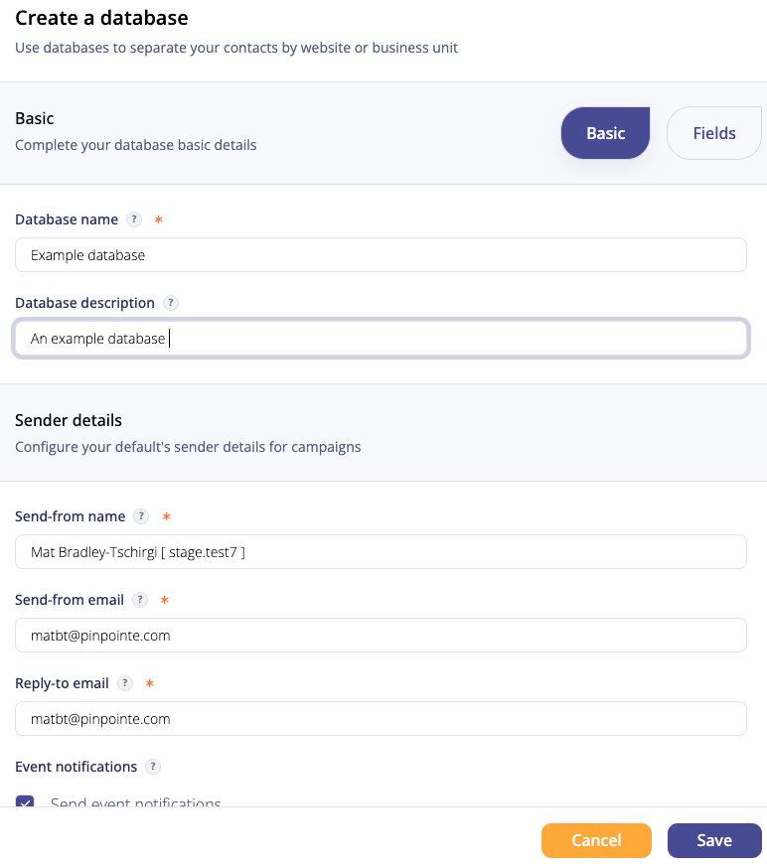Click the Send-from email input field

[x=381, y=635]
